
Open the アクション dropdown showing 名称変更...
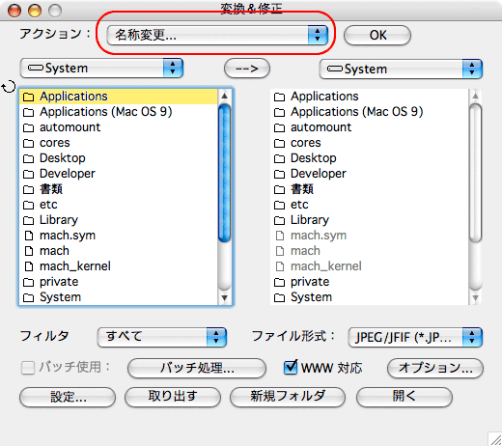point(217,35)
